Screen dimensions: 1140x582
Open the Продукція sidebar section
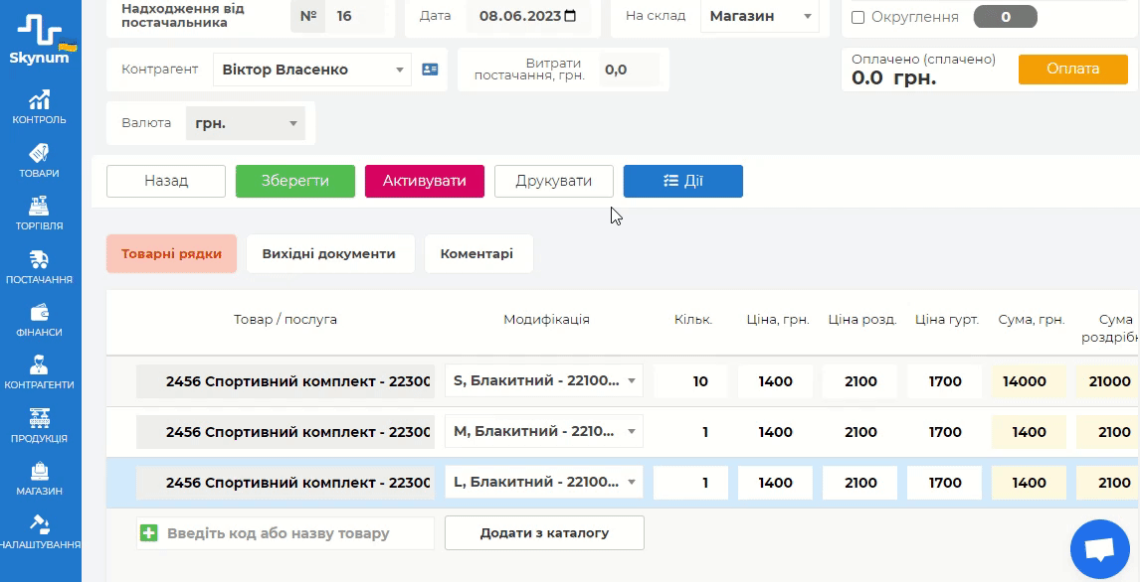point(39,425)
